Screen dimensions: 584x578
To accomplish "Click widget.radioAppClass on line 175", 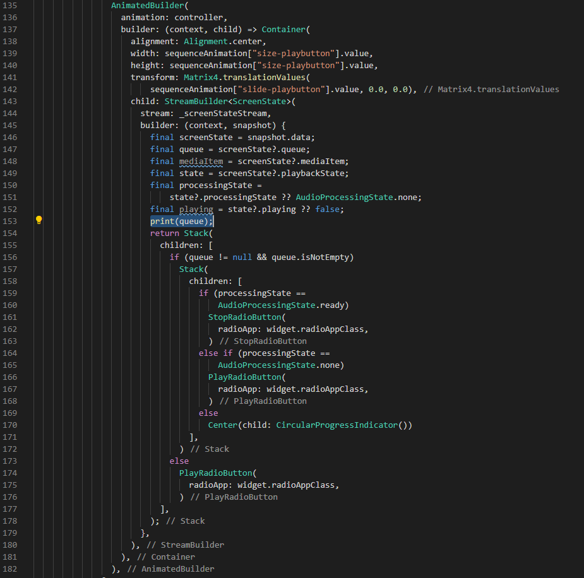I will (x=286, y=485).
